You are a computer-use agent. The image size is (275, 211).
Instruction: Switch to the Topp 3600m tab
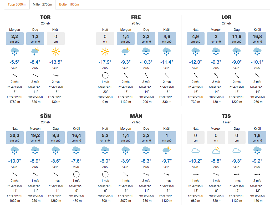(17, 4)
